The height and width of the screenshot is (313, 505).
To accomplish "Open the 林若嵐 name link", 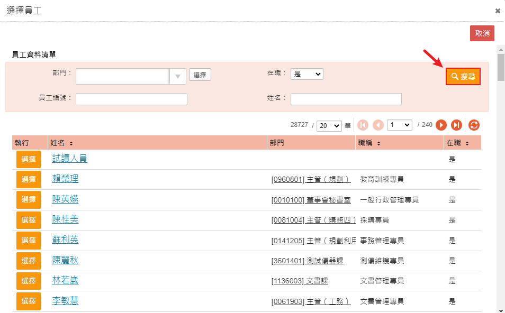I will click(65, 280).
